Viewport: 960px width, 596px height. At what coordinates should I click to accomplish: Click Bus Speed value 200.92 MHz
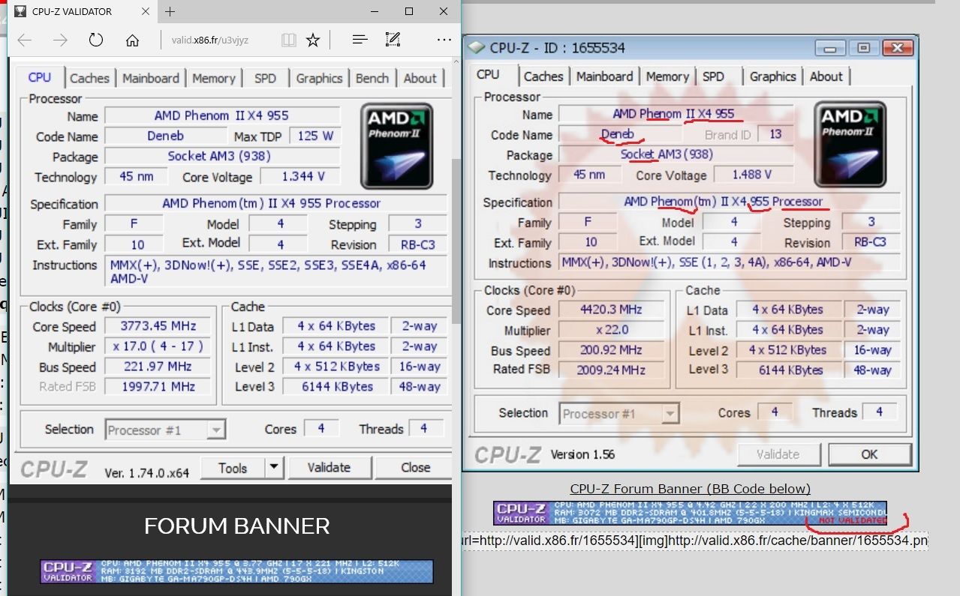click(x=612, y=350)
